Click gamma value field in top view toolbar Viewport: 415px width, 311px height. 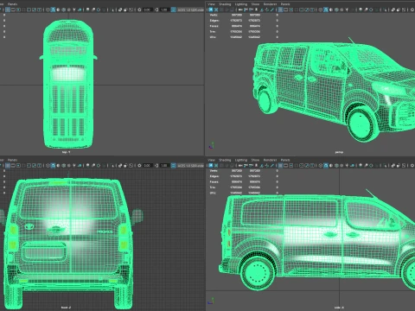(164, 10)
